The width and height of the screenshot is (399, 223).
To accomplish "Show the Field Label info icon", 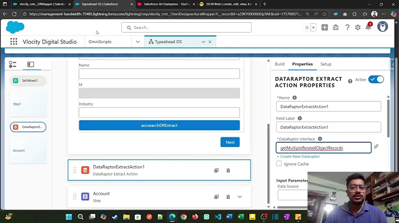I will coord(300,118).
